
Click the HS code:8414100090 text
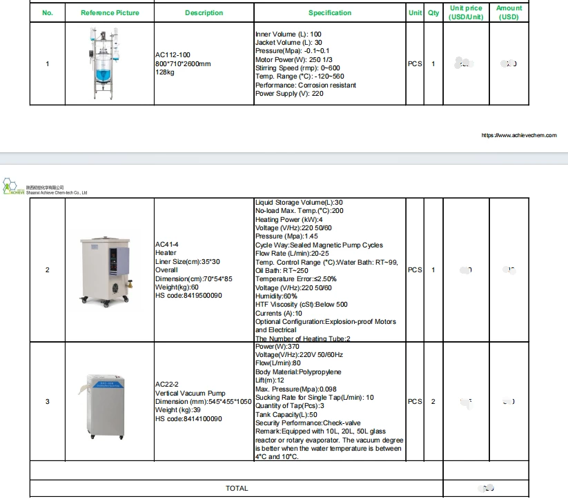pos(188,418)
